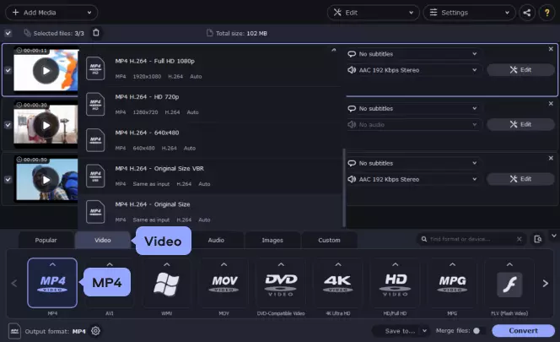The width and height of the screenshot is (560, 342).
Task: Uncheck the third video file checkbox
Action: [x=8, y=179]
